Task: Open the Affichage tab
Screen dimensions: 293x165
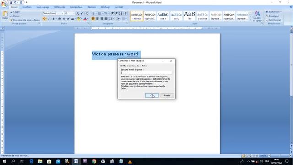Action: coord(105,7)
